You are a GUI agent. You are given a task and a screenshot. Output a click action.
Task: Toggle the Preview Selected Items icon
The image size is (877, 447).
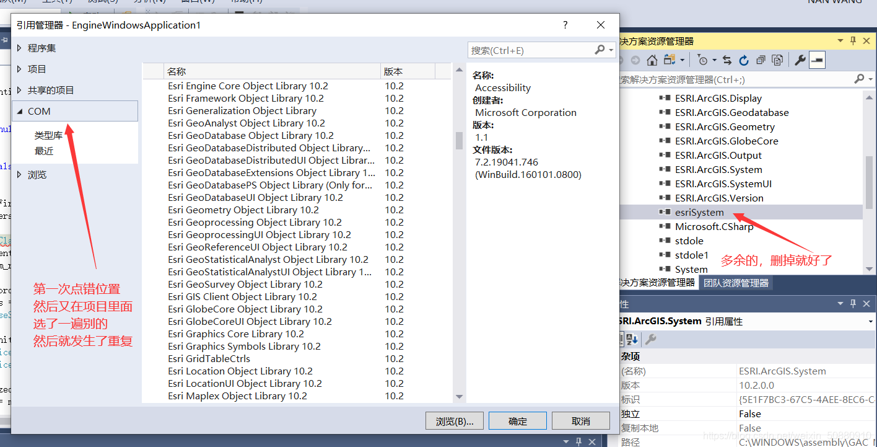[x=817, y=60]
